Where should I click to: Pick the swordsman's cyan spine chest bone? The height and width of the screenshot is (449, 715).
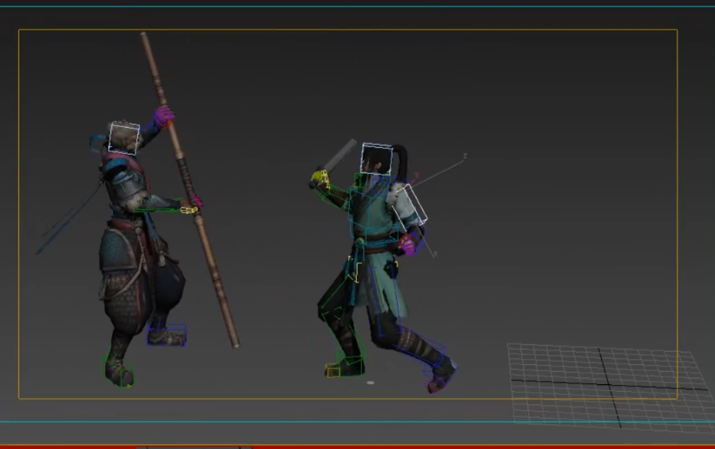click(x=367, y=214)
